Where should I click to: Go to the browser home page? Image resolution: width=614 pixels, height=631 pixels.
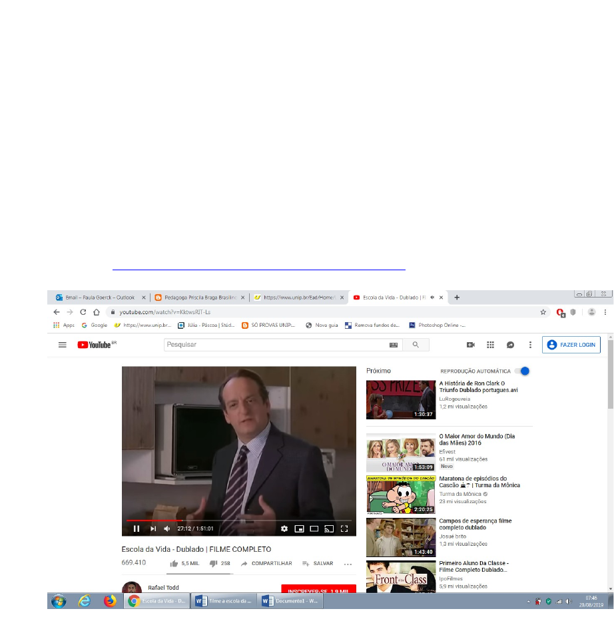[x=96, y=312]
